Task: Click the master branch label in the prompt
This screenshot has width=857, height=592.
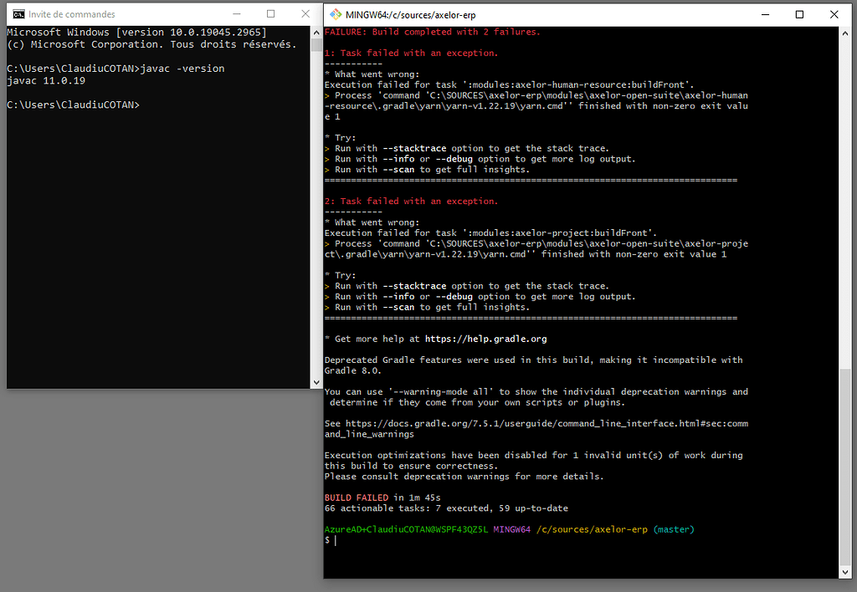Action: pyautogui.click(x=674, y=528)
